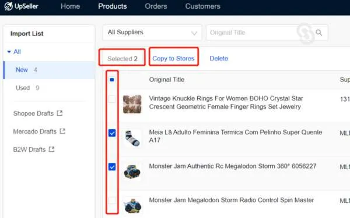This screenshot has height=218, width=350.
Task: Open Monster Jam Authentic Rc thumbnail
Action: click(132, 171)
